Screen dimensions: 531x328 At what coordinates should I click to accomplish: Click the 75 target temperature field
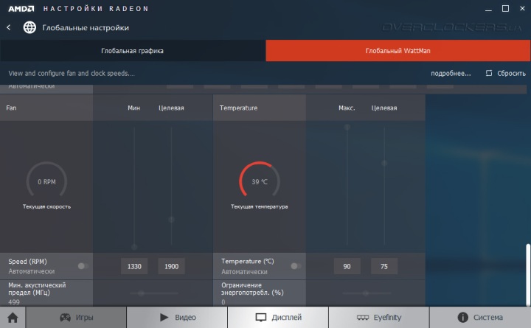click(x=384, y=266)
